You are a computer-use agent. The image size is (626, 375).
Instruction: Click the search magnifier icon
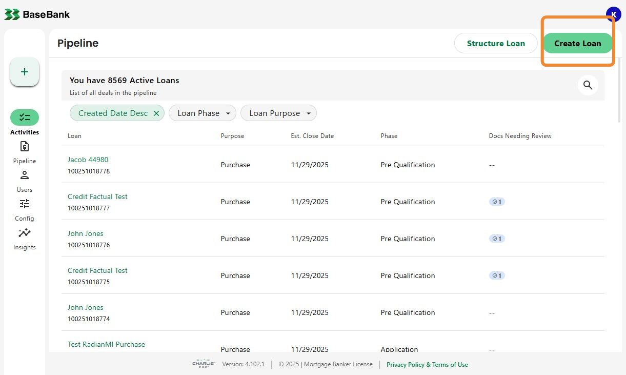pyautogui.click(x=588, y=85)
